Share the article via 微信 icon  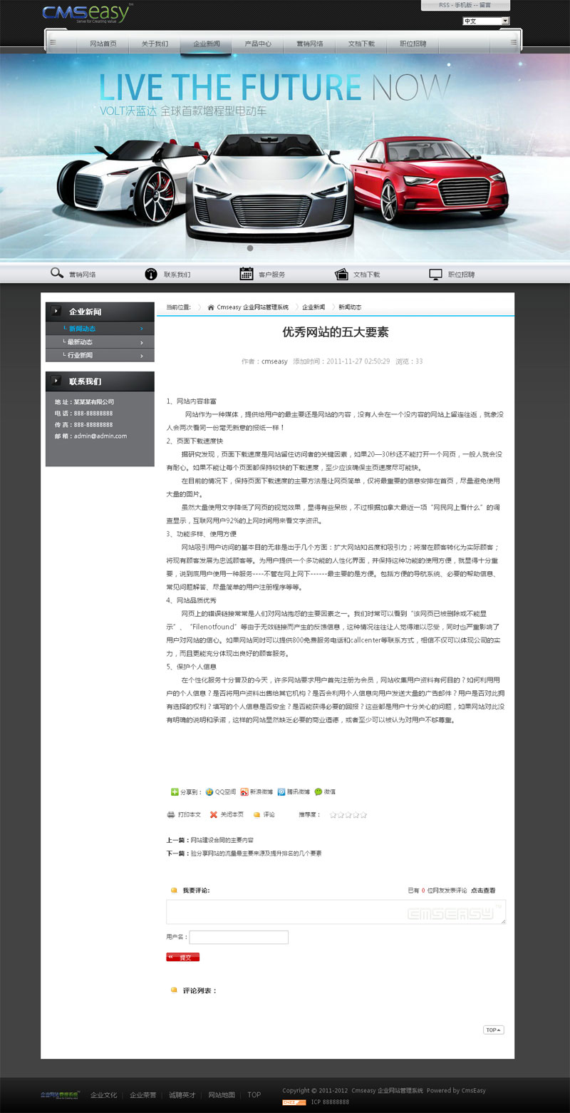[318, 791]
